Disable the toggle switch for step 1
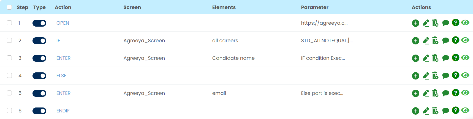473x119 pixels. tap(39, 23)
